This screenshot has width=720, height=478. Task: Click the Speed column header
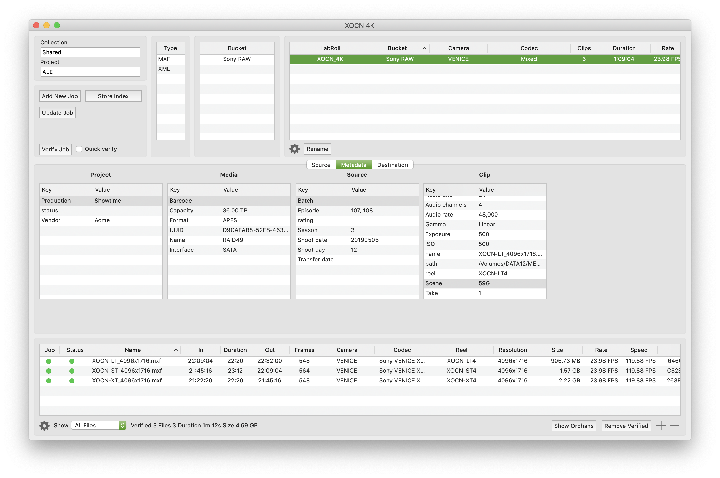[639, 350]
